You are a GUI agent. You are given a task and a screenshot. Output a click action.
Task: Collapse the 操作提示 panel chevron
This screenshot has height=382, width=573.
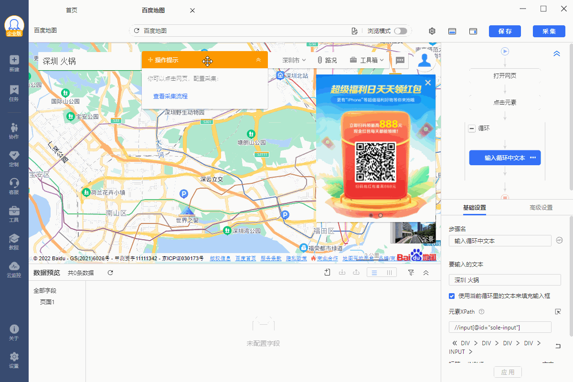coord(258,60)
